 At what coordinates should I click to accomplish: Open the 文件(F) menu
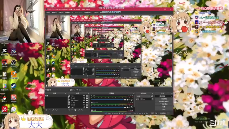(x=48, y=13)
